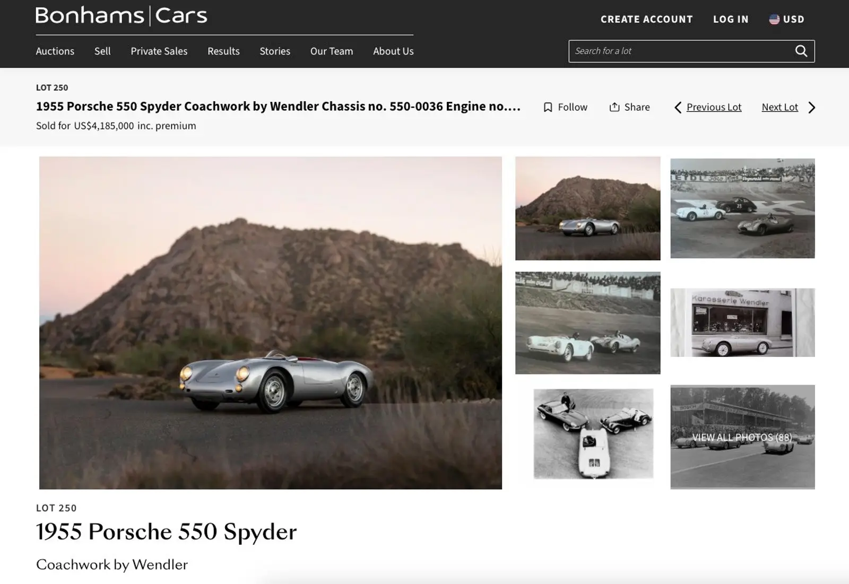Click the Share upload icon
849x584 pixels.
(614, 107)
